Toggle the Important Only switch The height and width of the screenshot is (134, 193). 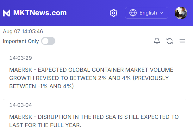click(x=48, y=41)
